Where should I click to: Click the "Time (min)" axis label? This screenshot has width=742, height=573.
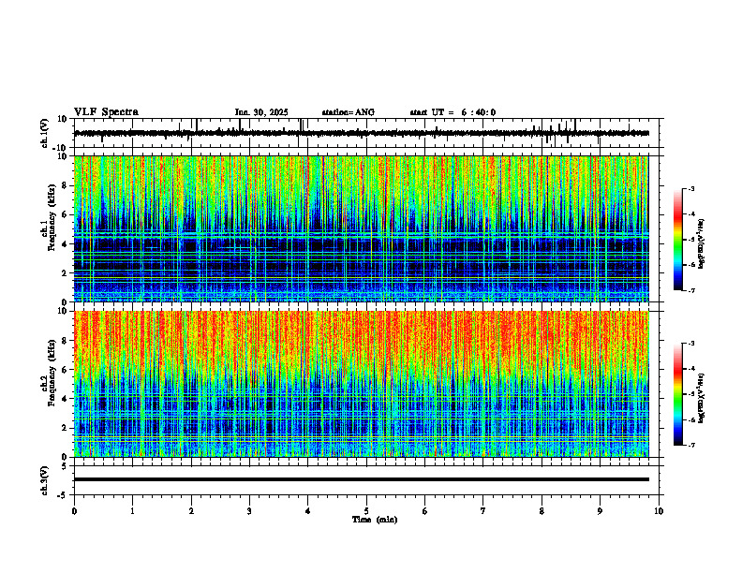pos(375,520)
